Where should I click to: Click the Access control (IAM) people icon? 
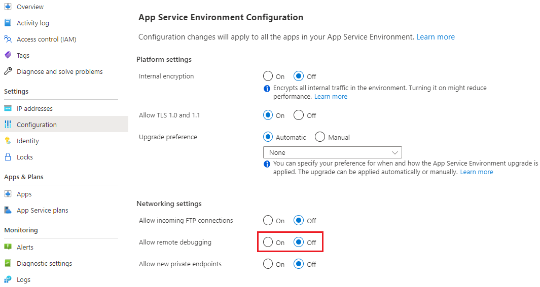coord(8,39)
